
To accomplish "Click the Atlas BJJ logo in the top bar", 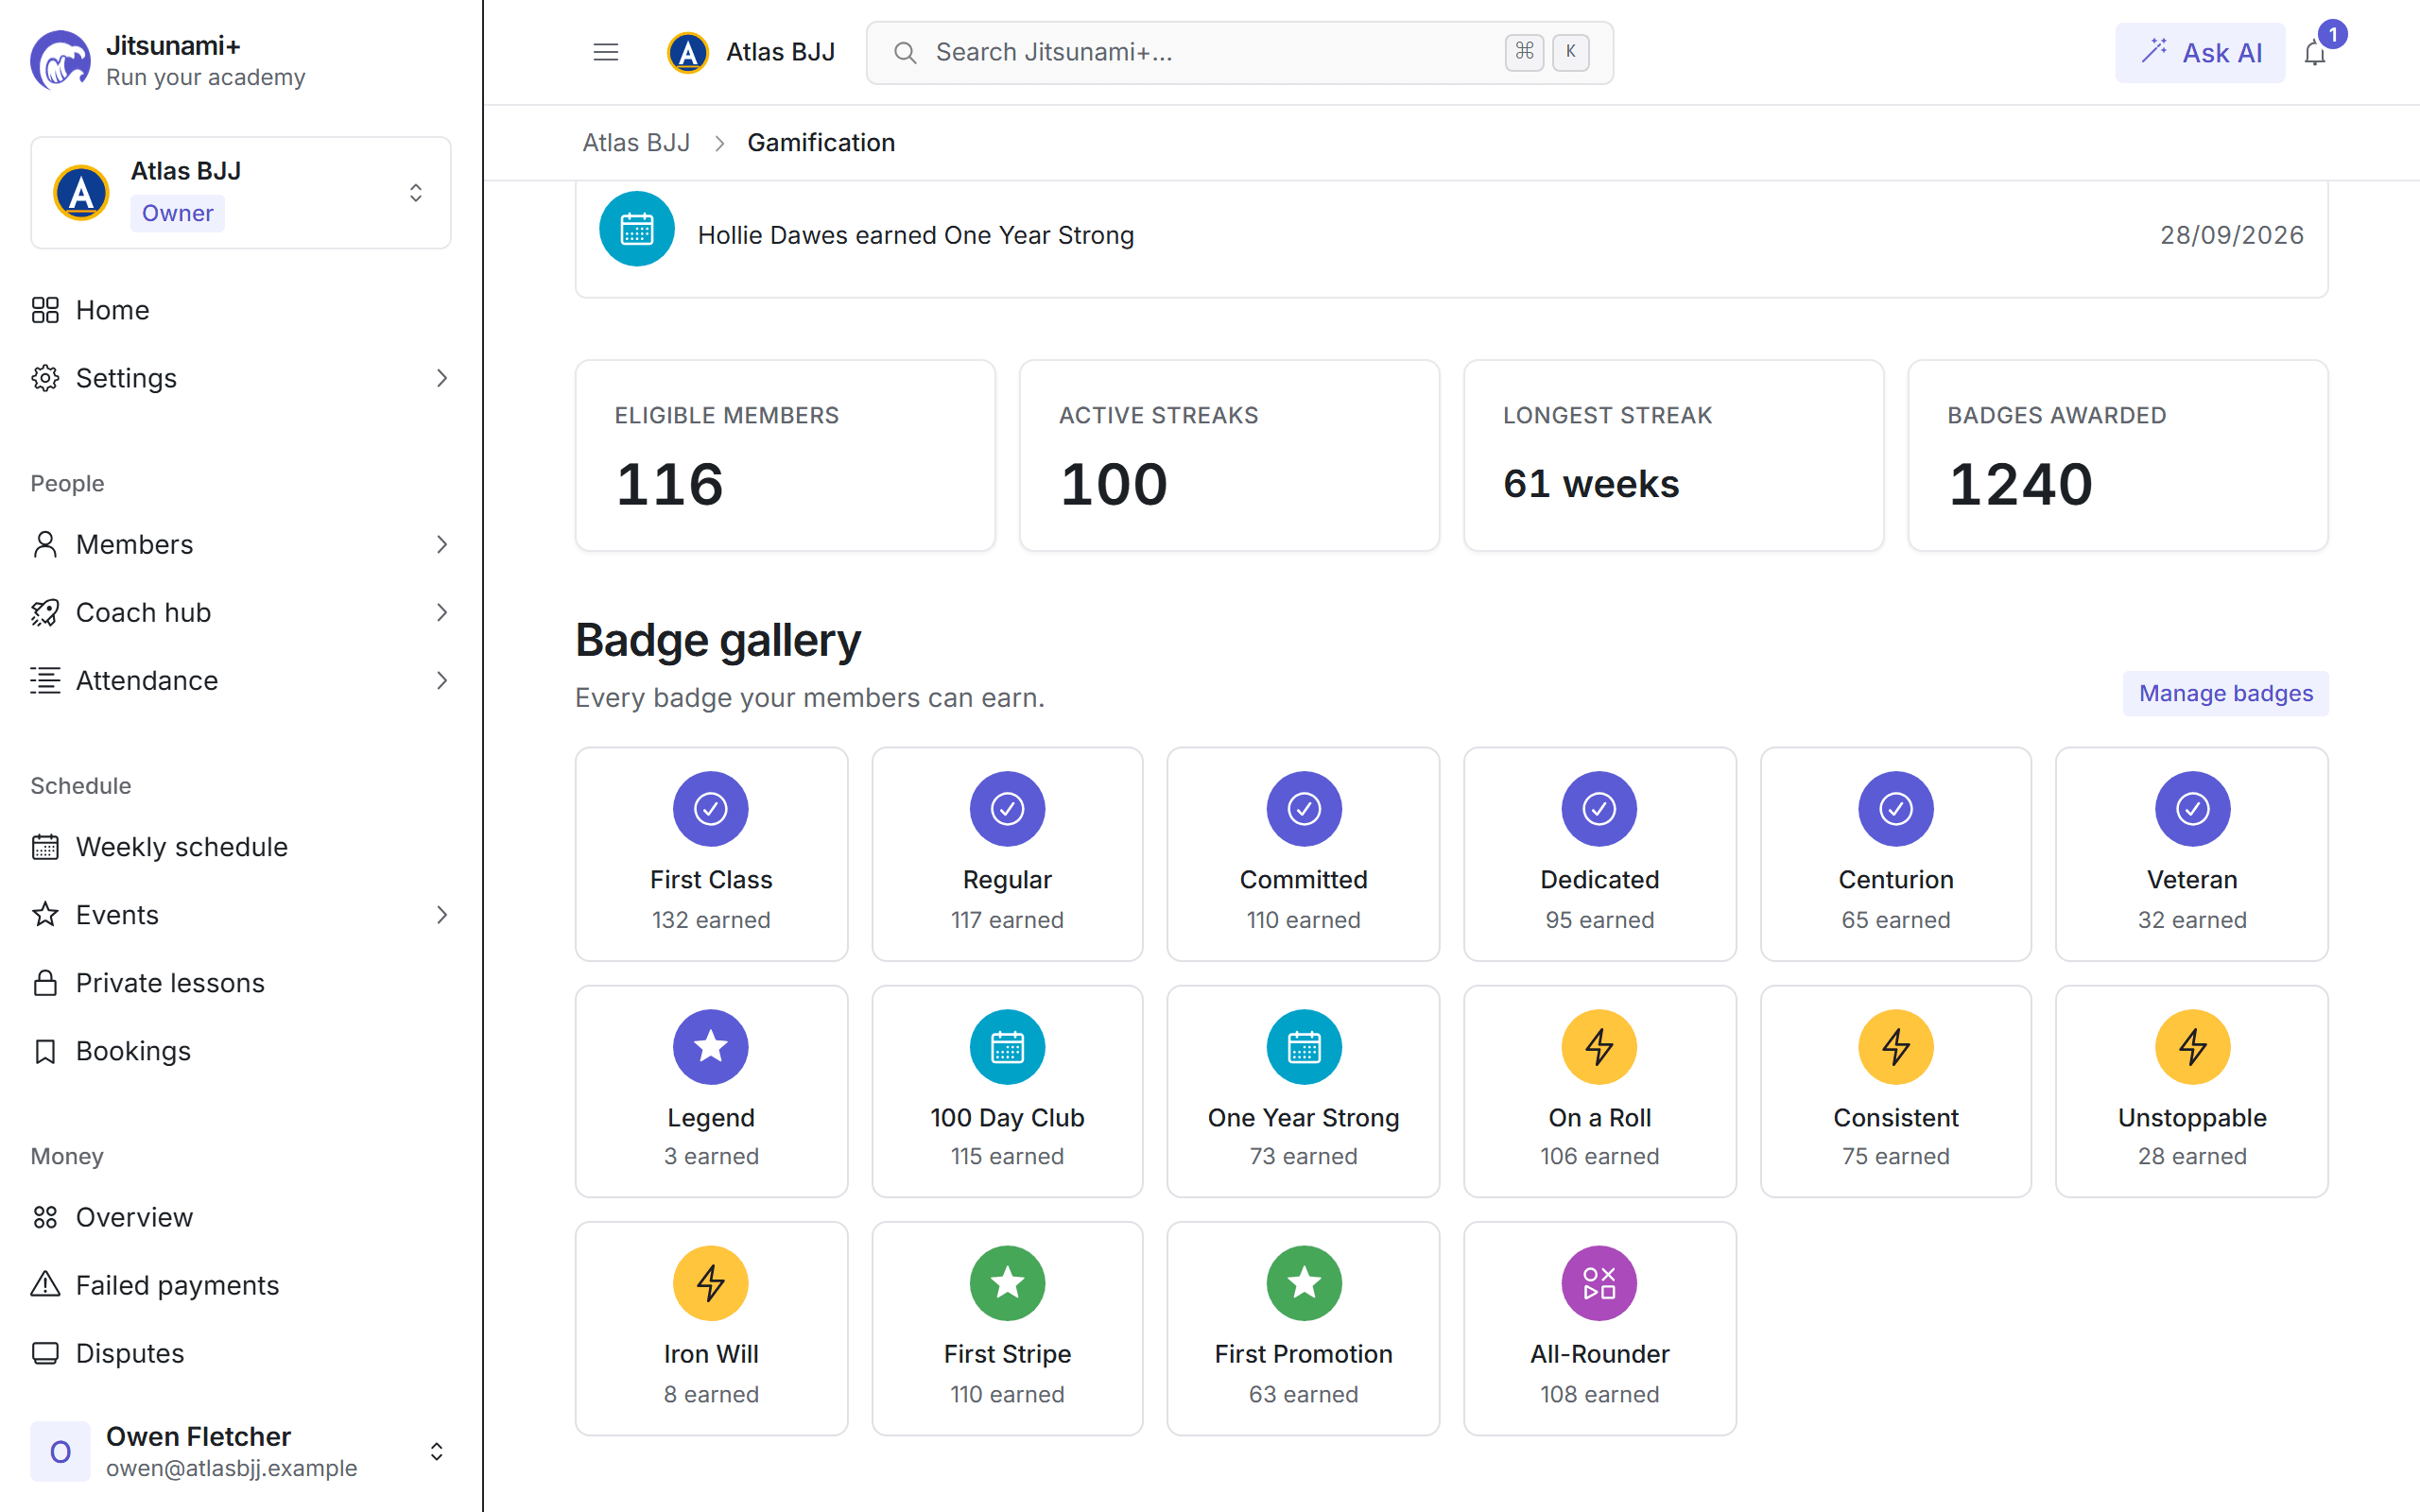I will 688,52.
